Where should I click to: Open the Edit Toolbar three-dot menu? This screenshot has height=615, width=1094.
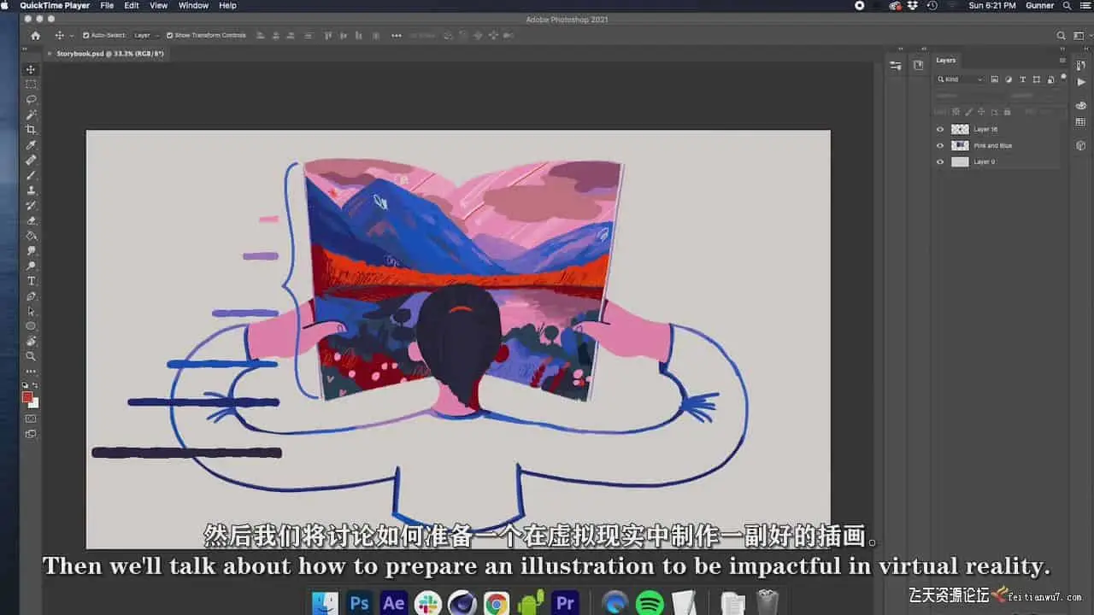tap(31, 372)
